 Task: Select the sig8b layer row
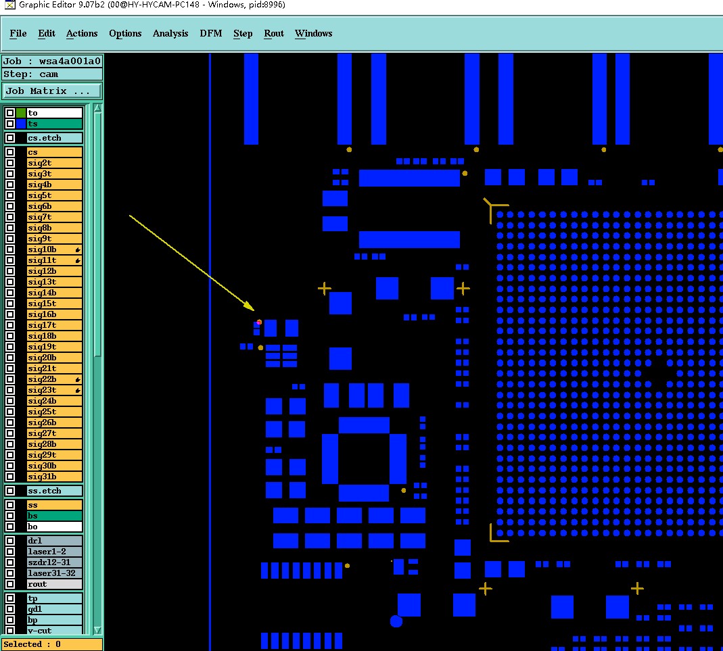click(x=54, y=228)
